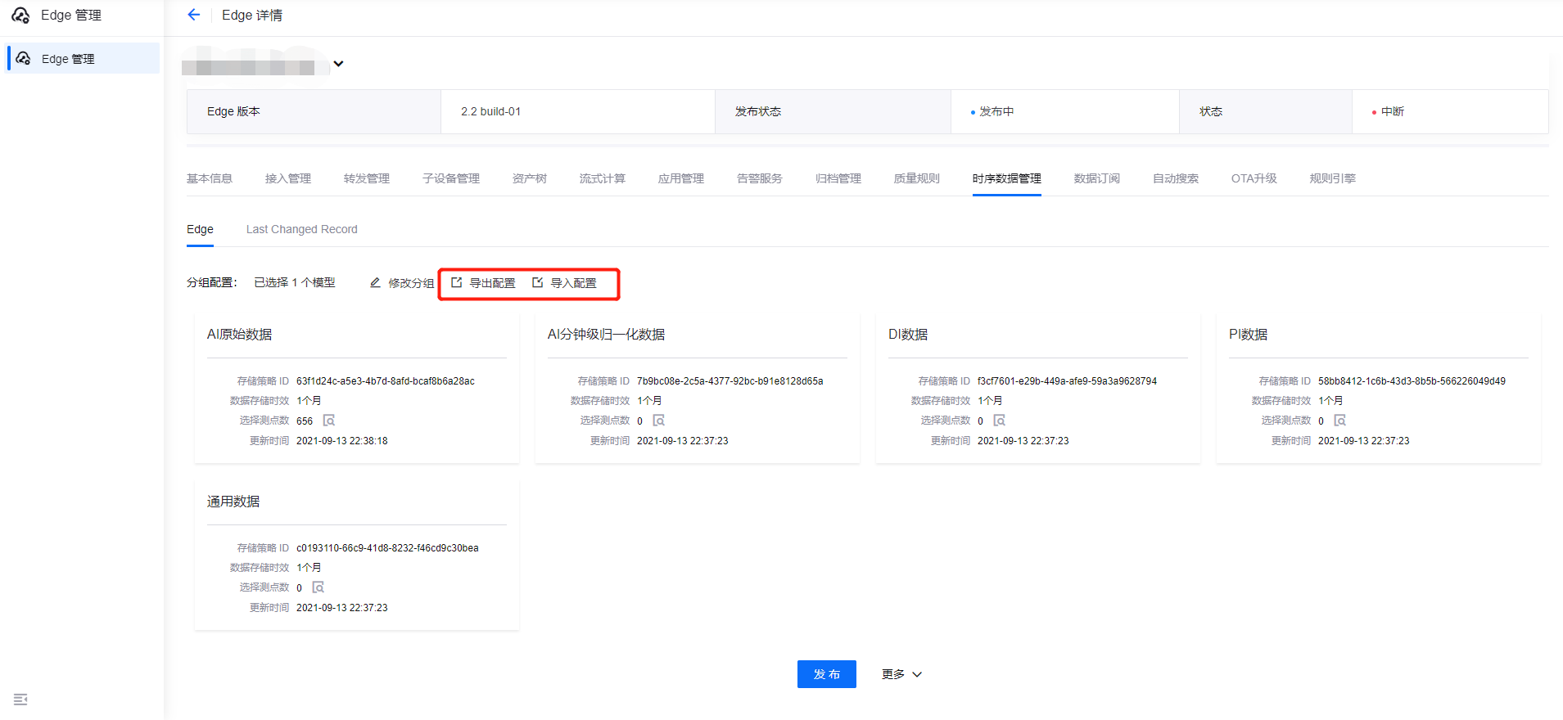Click PI数据 card title

click(x=1248, y=334)
